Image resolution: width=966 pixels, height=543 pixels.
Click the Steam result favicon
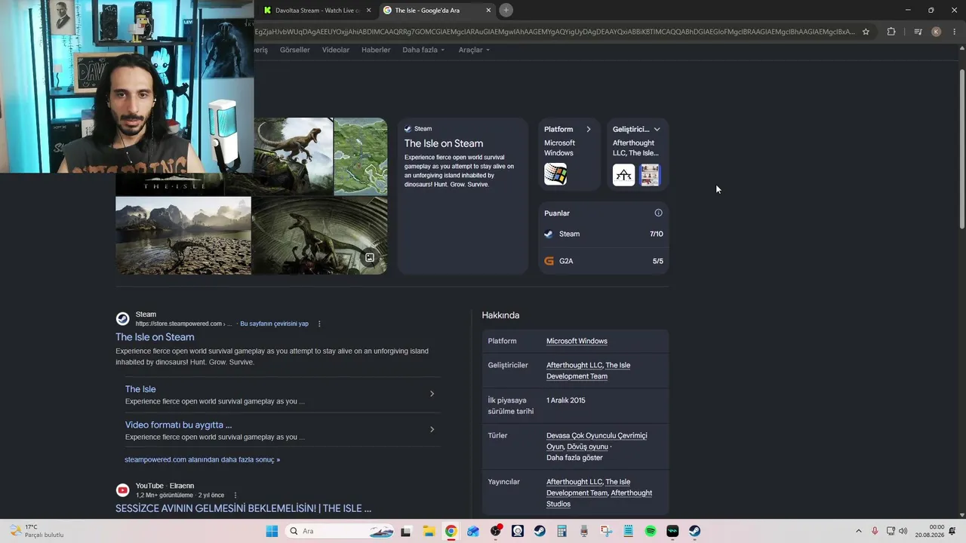[x=122, y=319]
